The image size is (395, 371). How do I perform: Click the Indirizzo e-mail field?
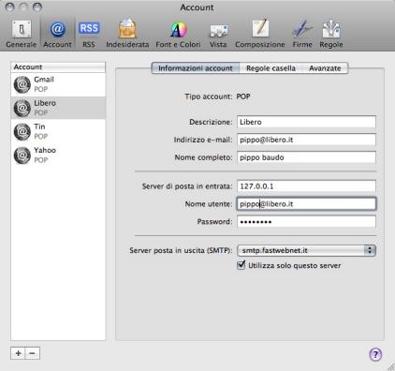pos(306,140)
